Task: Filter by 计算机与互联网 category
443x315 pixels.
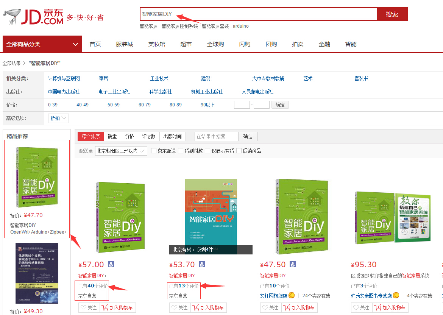Action: pos(64,78)
